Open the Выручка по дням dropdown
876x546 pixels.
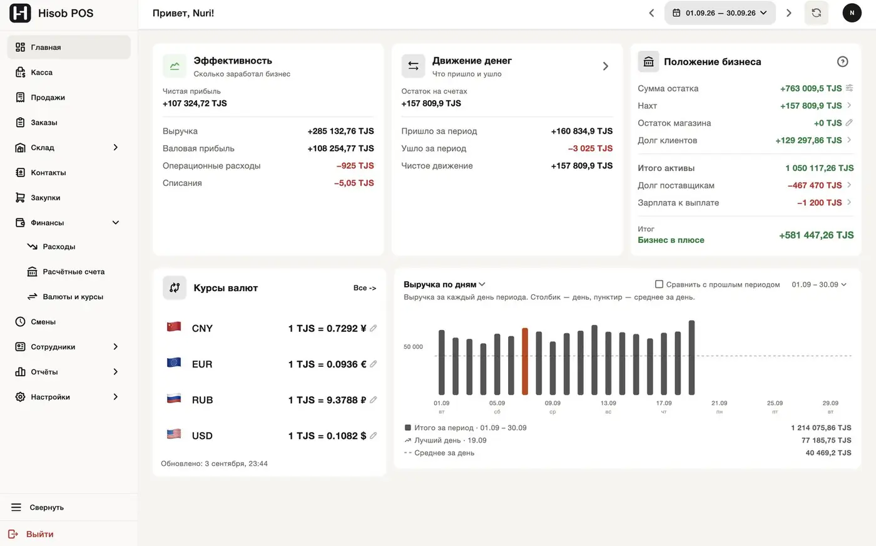pos(445,284)
